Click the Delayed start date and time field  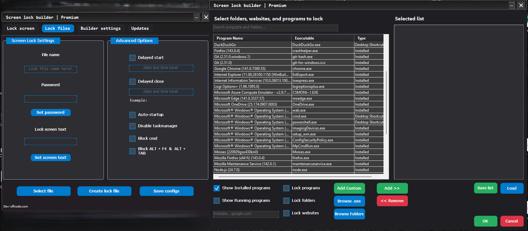[161, 68]
